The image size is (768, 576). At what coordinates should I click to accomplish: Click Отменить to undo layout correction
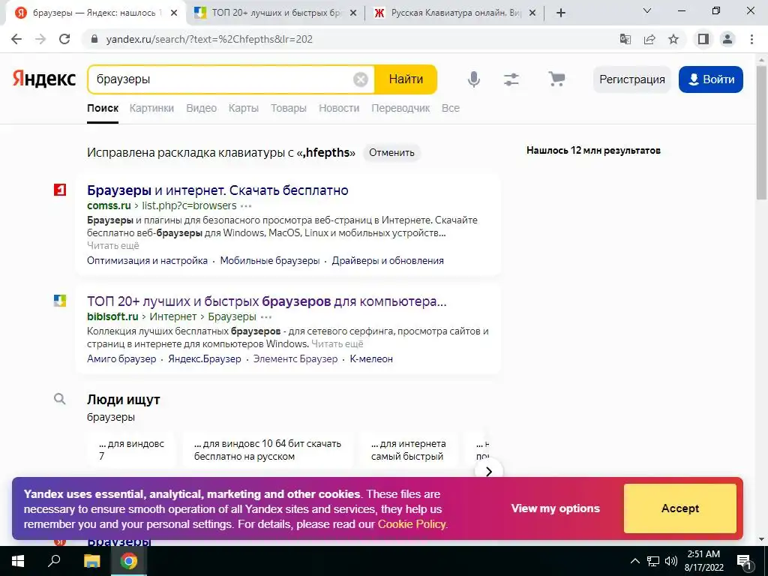click(x=391, y=152)
